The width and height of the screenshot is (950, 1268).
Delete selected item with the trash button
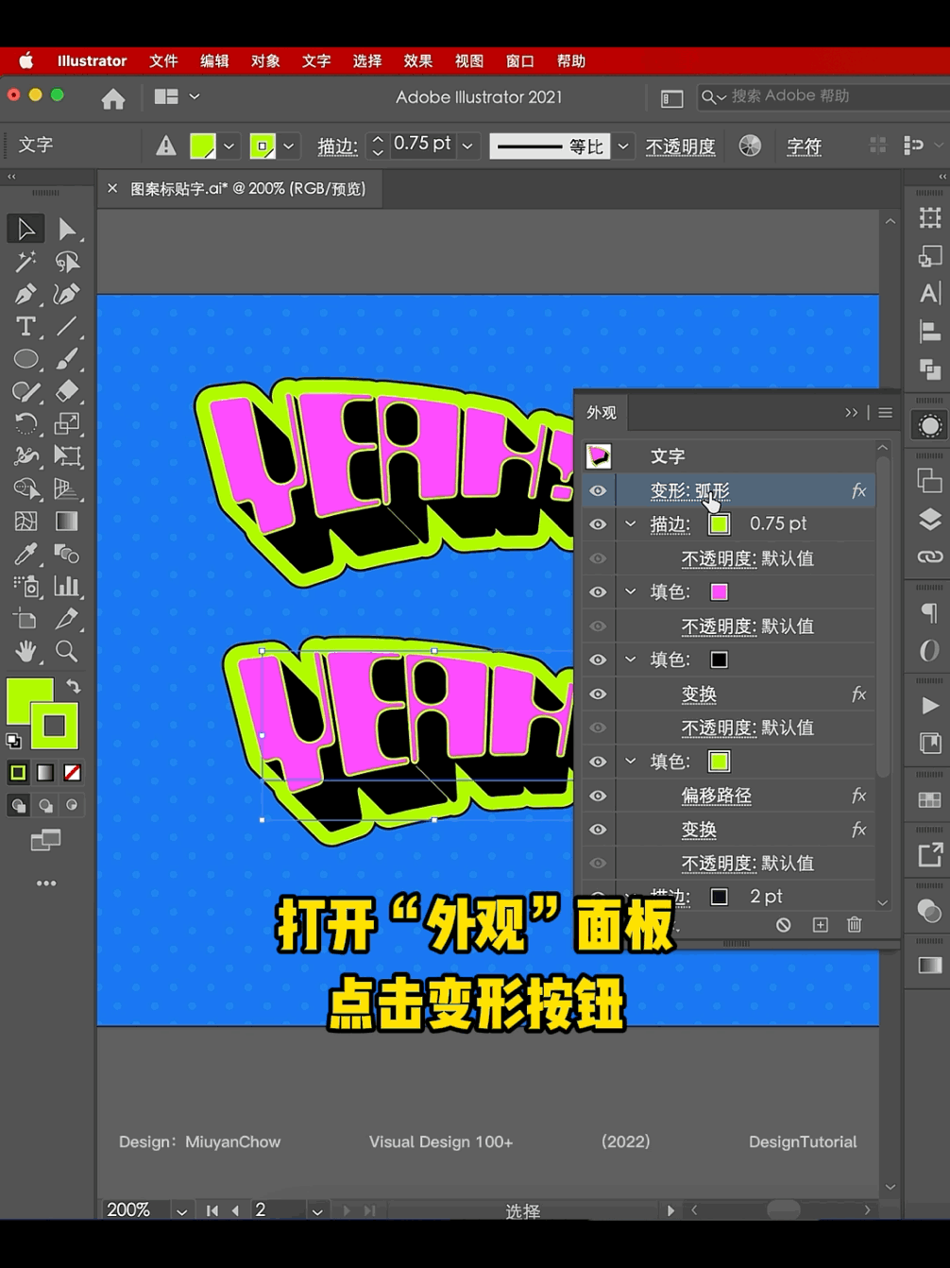click(x=854, y=925)
